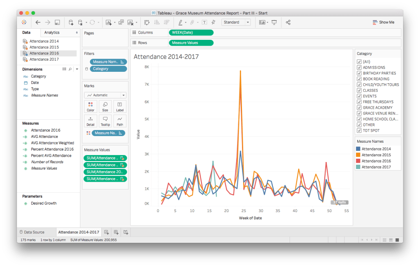Open the clear sheet dropdown arrow
The image size is (420, 267).
pos(137,23)
